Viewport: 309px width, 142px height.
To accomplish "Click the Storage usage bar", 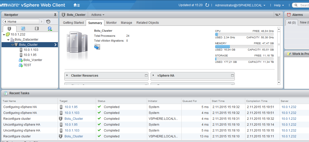I will 244,59.
